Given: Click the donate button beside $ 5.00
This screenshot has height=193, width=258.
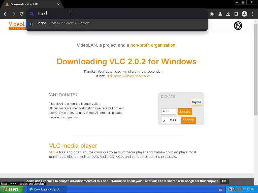Looking at the screenshot, I should (188, 120).
